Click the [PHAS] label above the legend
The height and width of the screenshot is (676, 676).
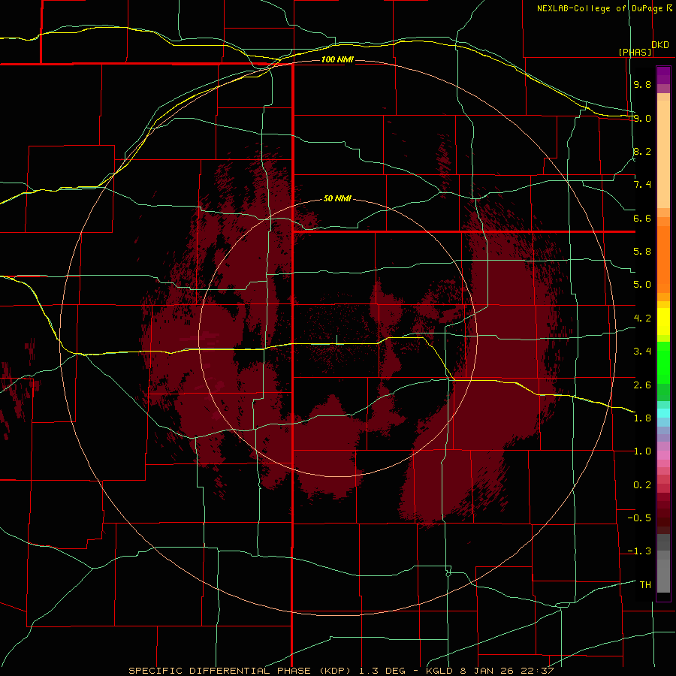(635, 52)
